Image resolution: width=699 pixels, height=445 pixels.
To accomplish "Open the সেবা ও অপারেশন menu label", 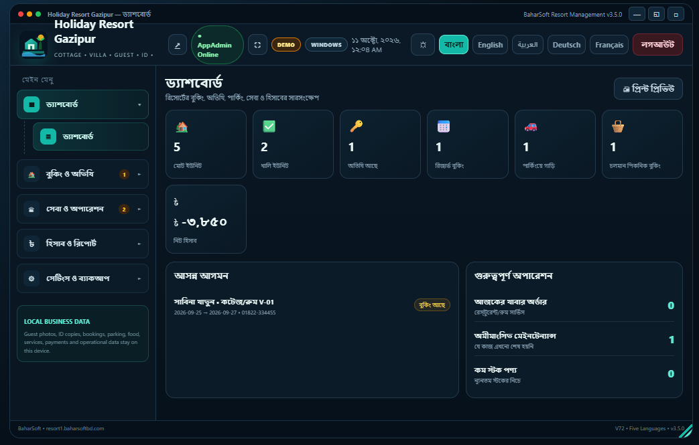I will [x=75, y=209].
